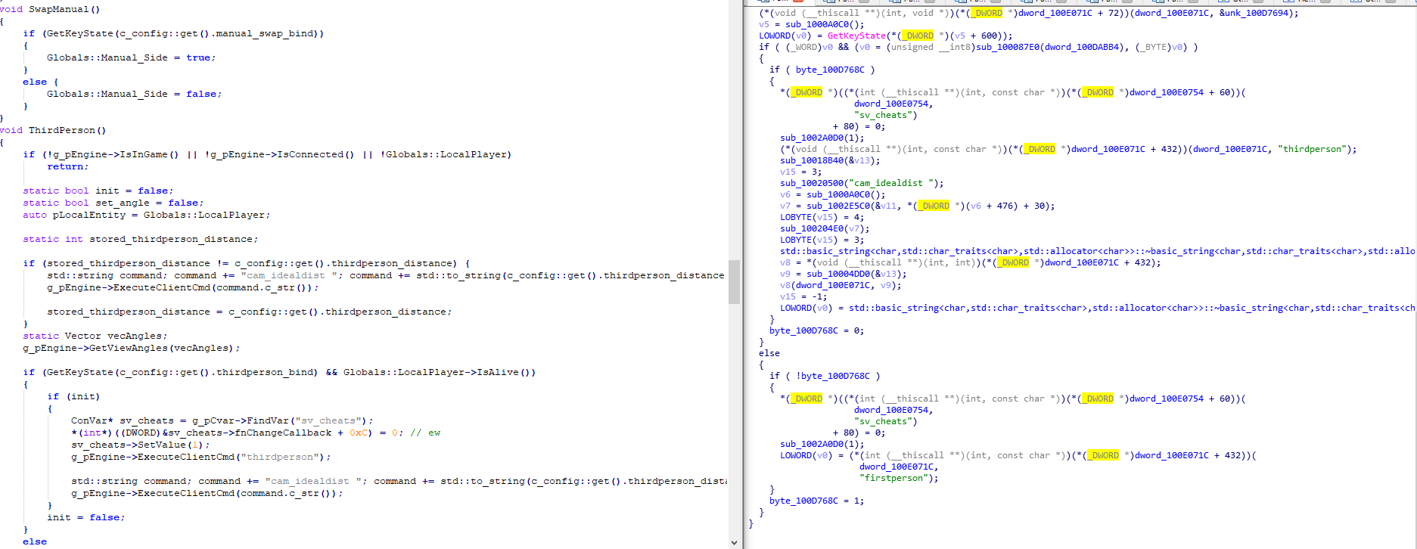Viewport: 1417px width, 549px height.
Task: Click the GetViewAngles call
Action: tap(138, 348)
